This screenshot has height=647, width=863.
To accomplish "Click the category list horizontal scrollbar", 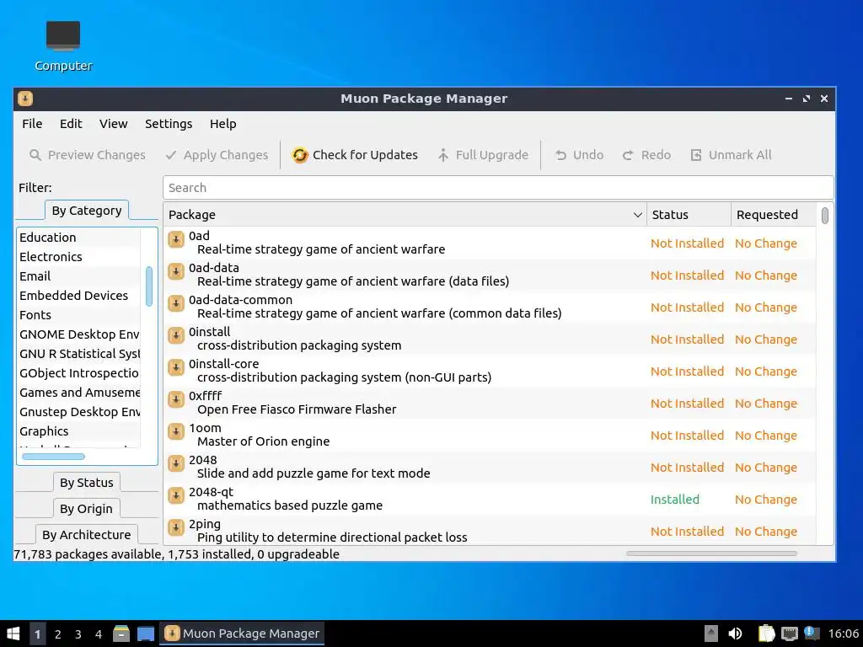I will (x=53, y=457).
